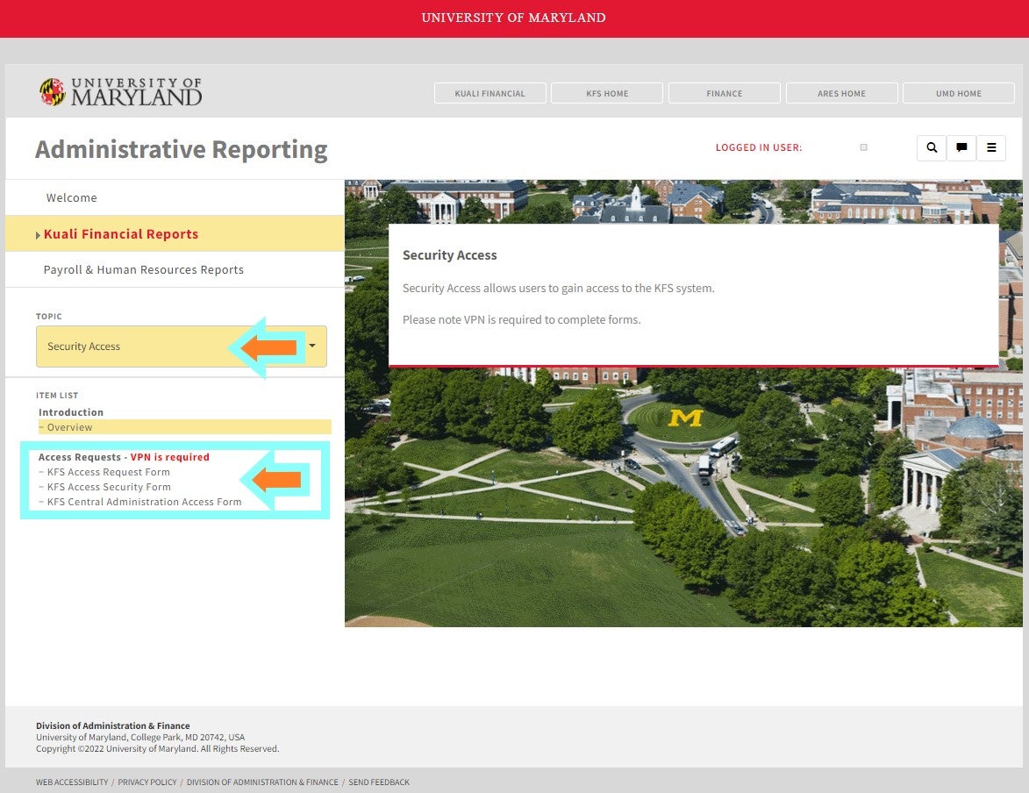Open KFS Access Security Form
The image size is (1029, 793).
109,487
